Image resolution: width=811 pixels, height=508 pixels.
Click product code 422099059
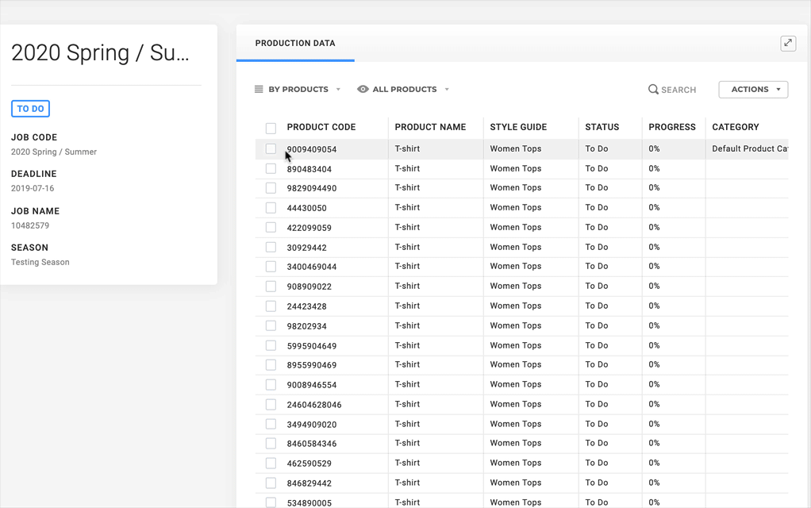(x=309, y=228)
